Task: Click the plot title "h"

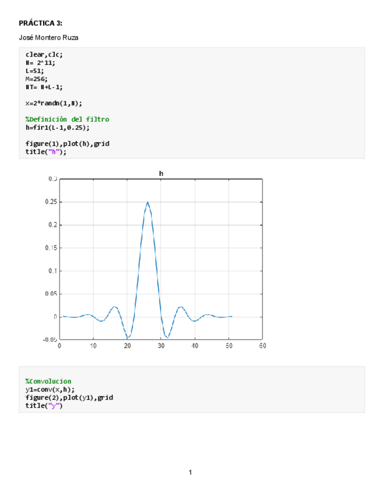Action: [161, 174]
